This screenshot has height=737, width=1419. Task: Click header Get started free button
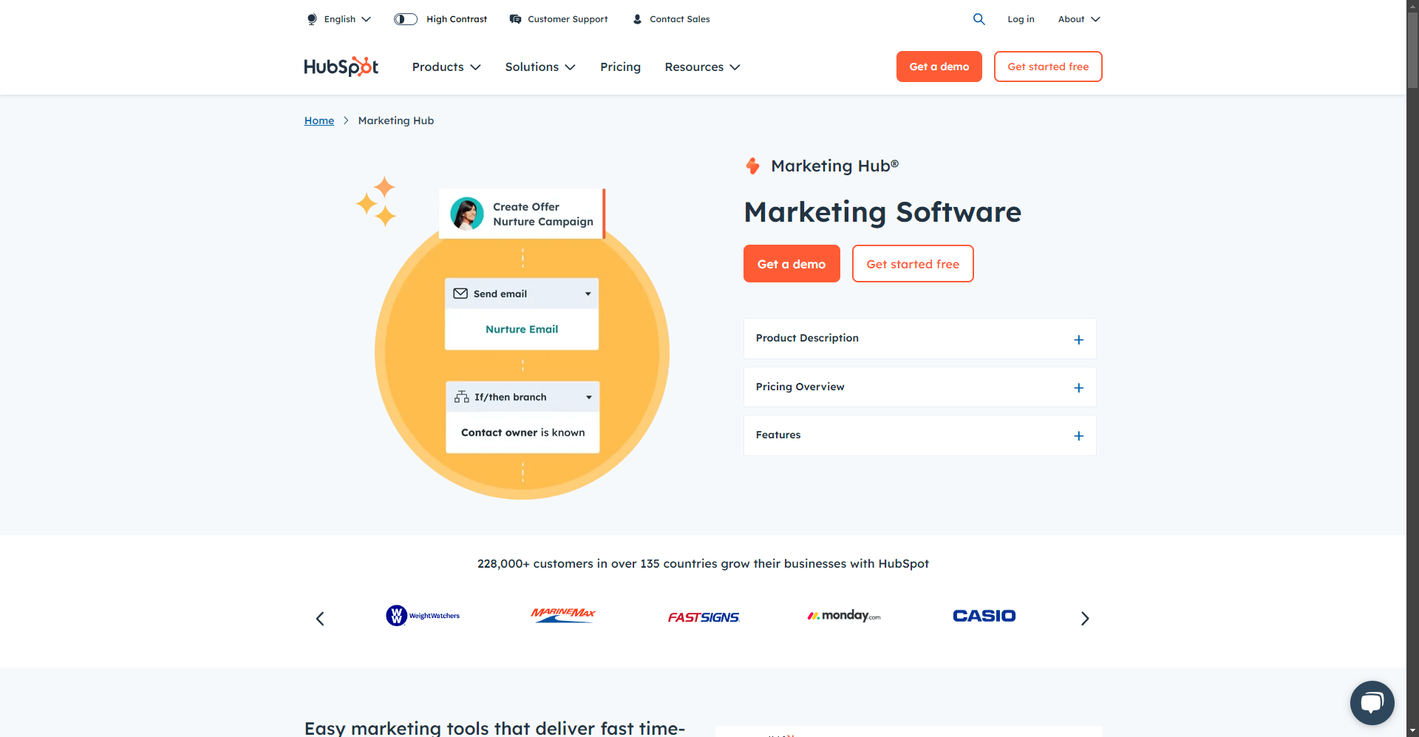click(x=1048, y=67)
